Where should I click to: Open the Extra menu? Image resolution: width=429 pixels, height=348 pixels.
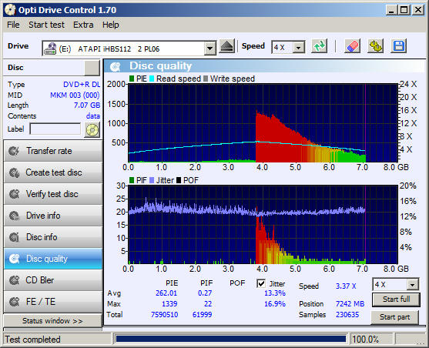pos(83,25)
